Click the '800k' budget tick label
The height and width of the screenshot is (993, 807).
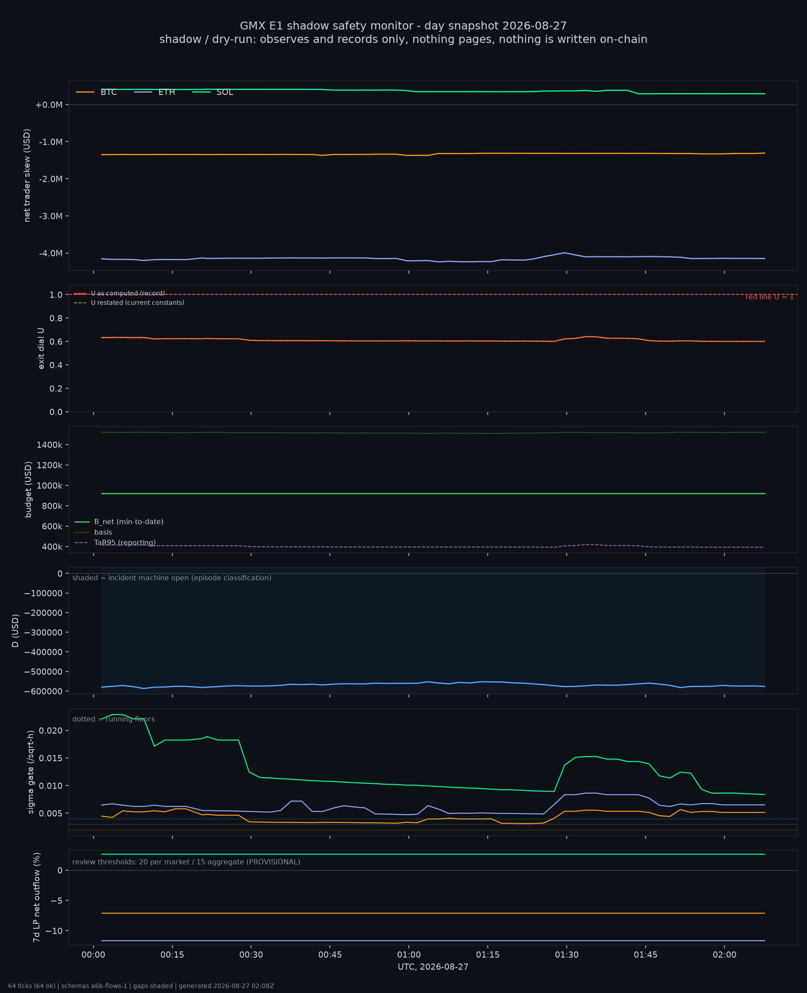(51, 506)
